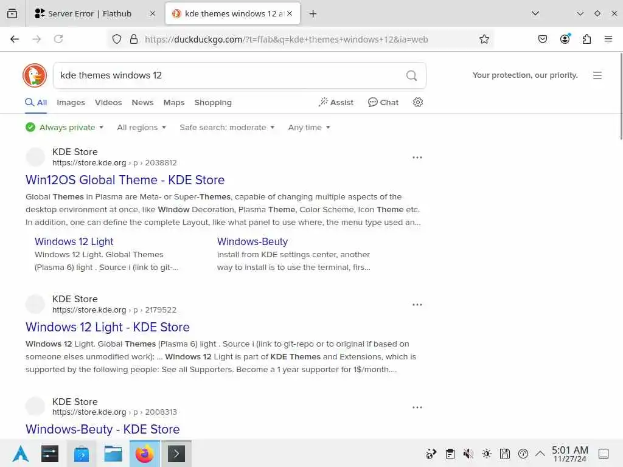This screenshot has height=467, width=623.
Task: Open the All regions dropdown
Action: [141, 128]
